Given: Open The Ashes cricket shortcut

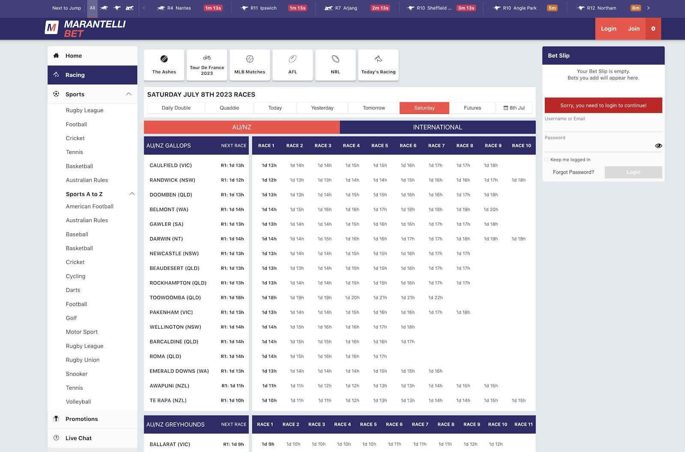Looking at the screenshot, I should 164,65.
